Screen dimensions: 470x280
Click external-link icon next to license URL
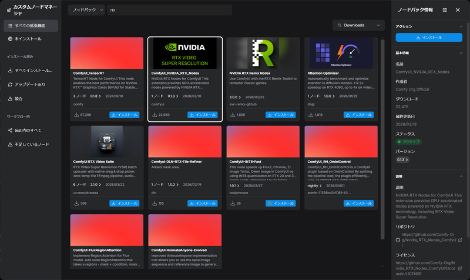[x=460, y=268]
